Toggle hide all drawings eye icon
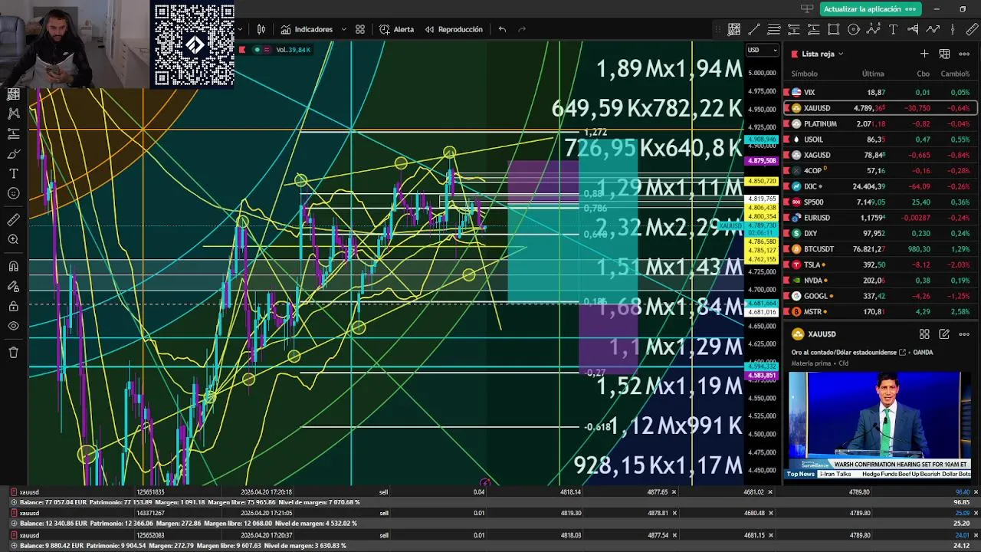 point(13,326)
